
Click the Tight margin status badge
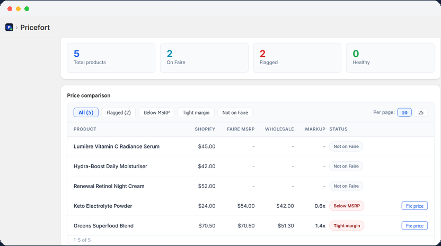[347, 226]
